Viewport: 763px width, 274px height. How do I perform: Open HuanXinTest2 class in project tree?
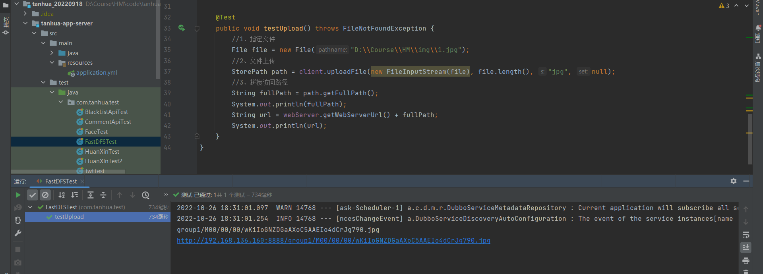[103, 161]
